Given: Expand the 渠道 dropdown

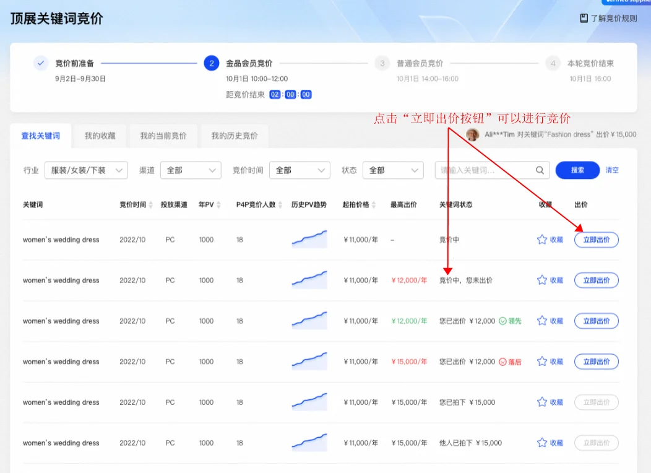Looking at the screenshot, I should [191, 170].
